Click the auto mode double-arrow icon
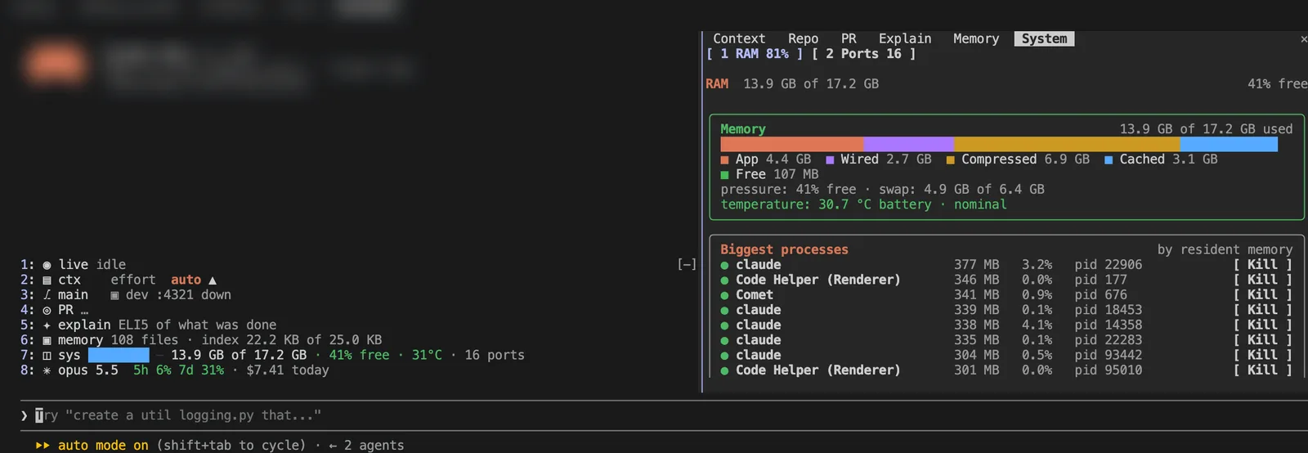 pyautogui.click(x=43, y=446)
